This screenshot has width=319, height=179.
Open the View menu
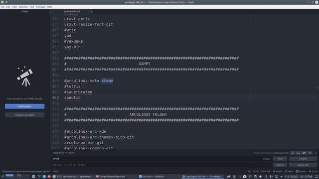14,7
